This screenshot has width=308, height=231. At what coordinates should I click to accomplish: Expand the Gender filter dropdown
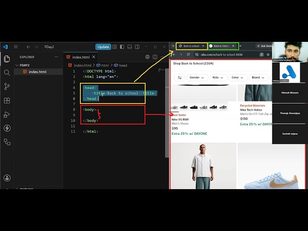pos(197,77)
